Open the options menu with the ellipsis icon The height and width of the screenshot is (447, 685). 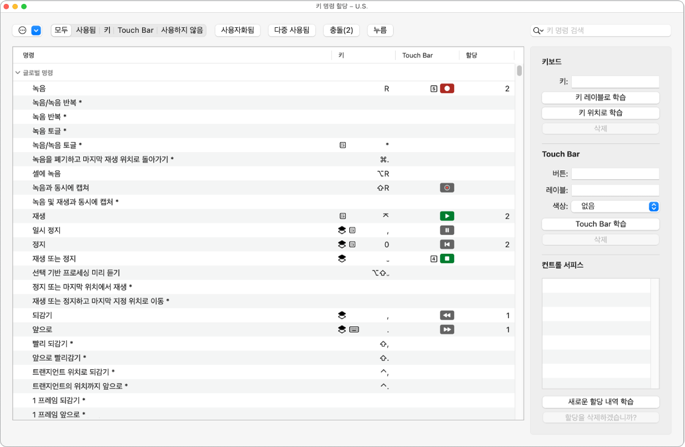point(22,31)
